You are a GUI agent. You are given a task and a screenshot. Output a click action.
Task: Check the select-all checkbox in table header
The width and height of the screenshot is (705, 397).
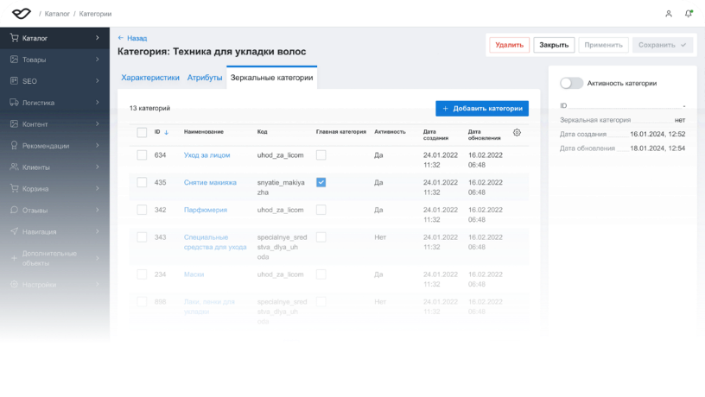tap(142, 133)
